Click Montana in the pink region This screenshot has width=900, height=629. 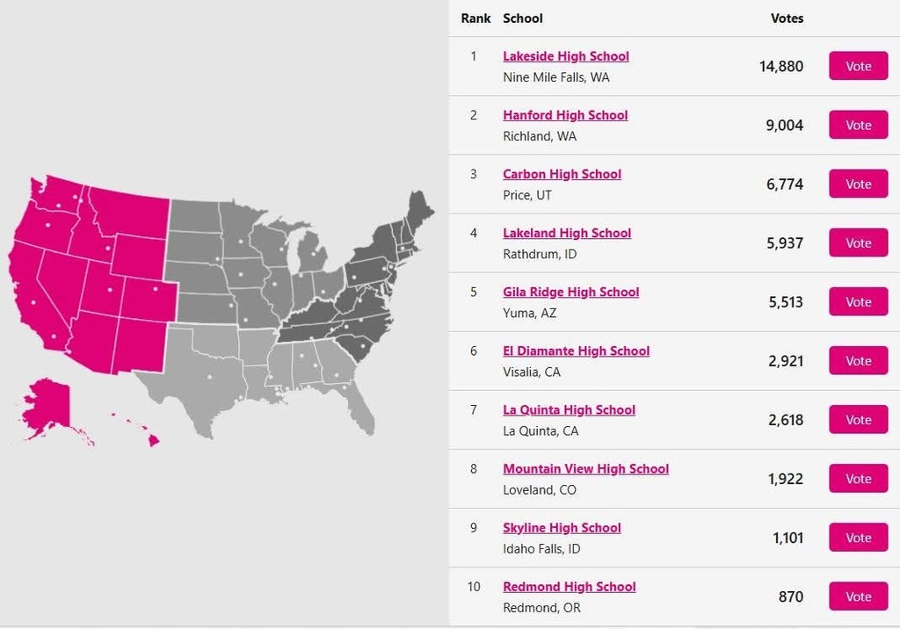point(129,209)
